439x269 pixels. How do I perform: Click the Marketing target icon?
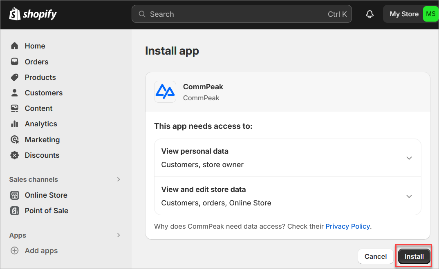click(15, 139)
